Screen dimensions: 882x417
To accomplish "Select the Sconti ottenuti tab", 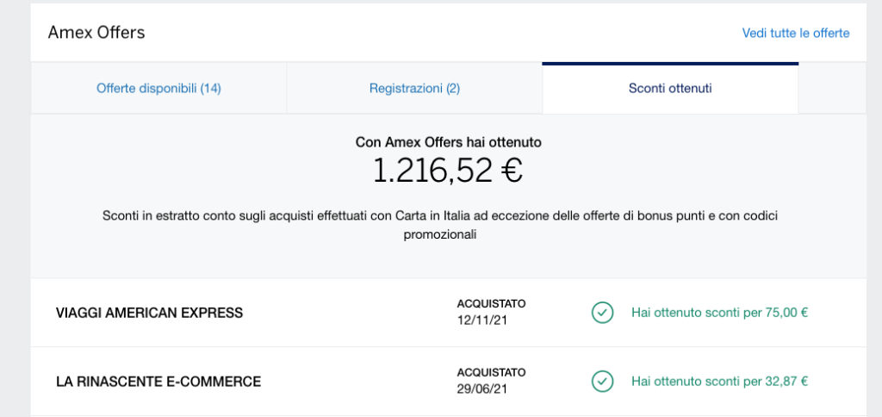I will pos(670,89).
